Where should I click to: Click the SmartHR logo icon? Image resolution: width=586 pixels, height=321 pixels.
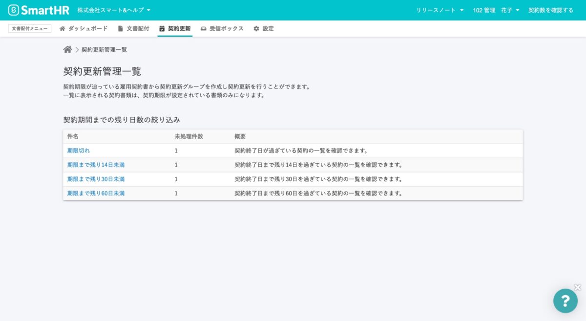tap(14, 10)
